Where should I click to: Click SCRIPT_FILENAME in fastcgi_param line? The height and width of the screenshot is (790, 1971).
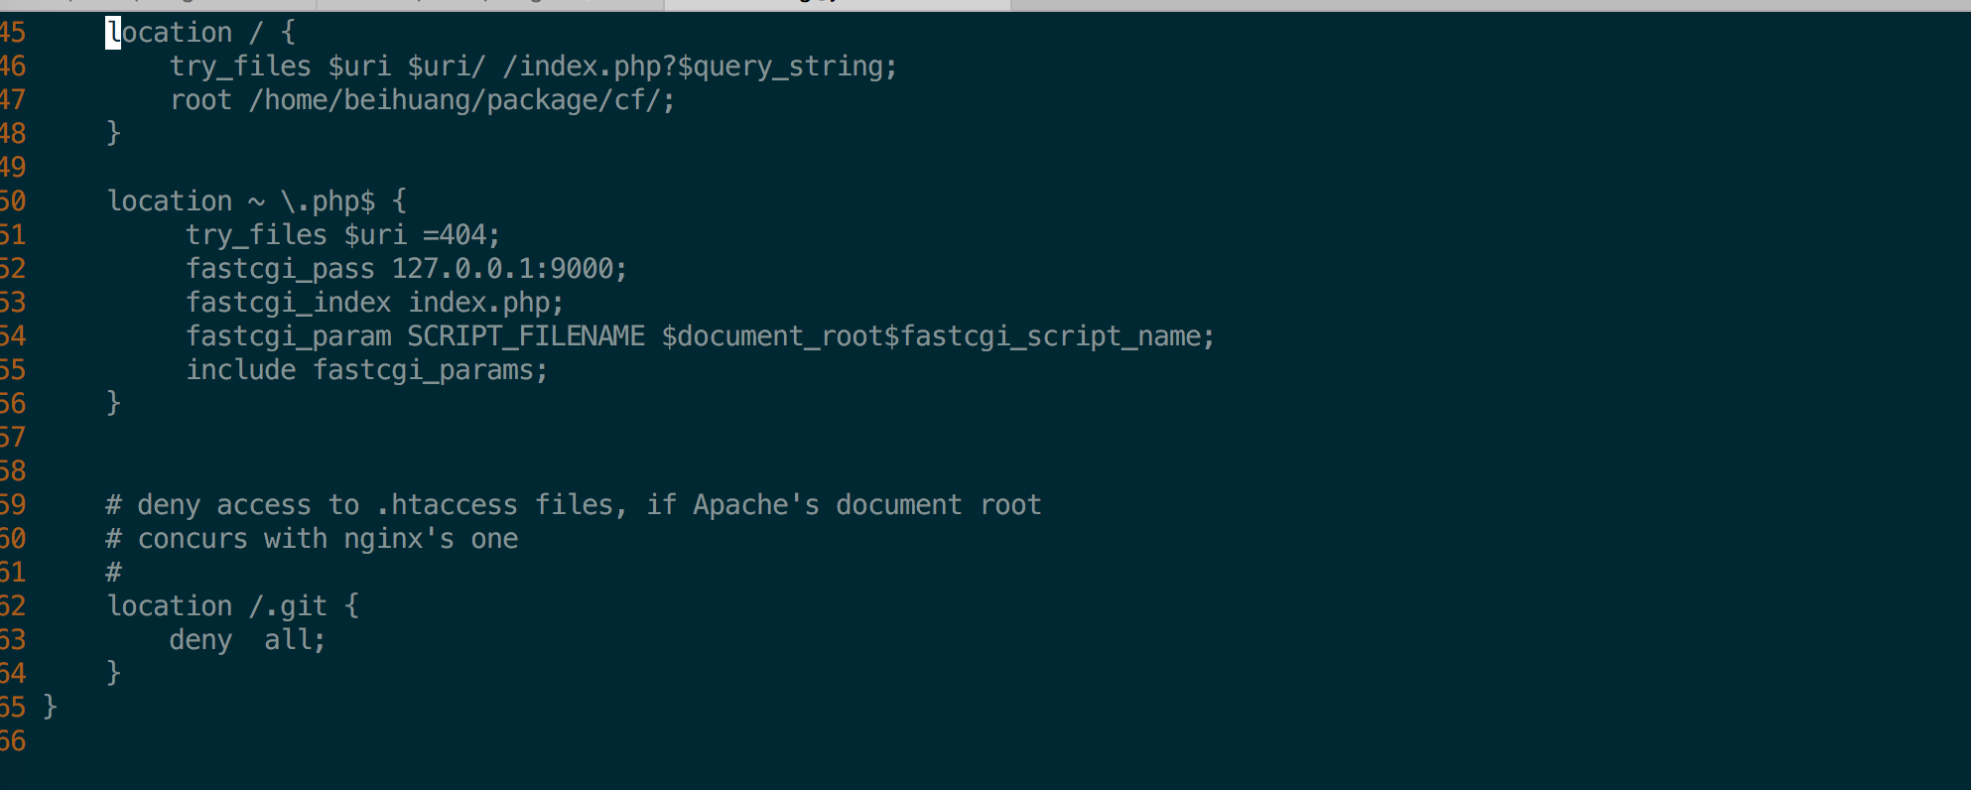click(x=526, y=336)
